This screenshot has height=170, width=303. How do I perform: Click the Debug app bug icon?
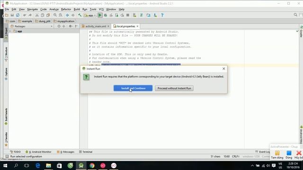(106, 15)
